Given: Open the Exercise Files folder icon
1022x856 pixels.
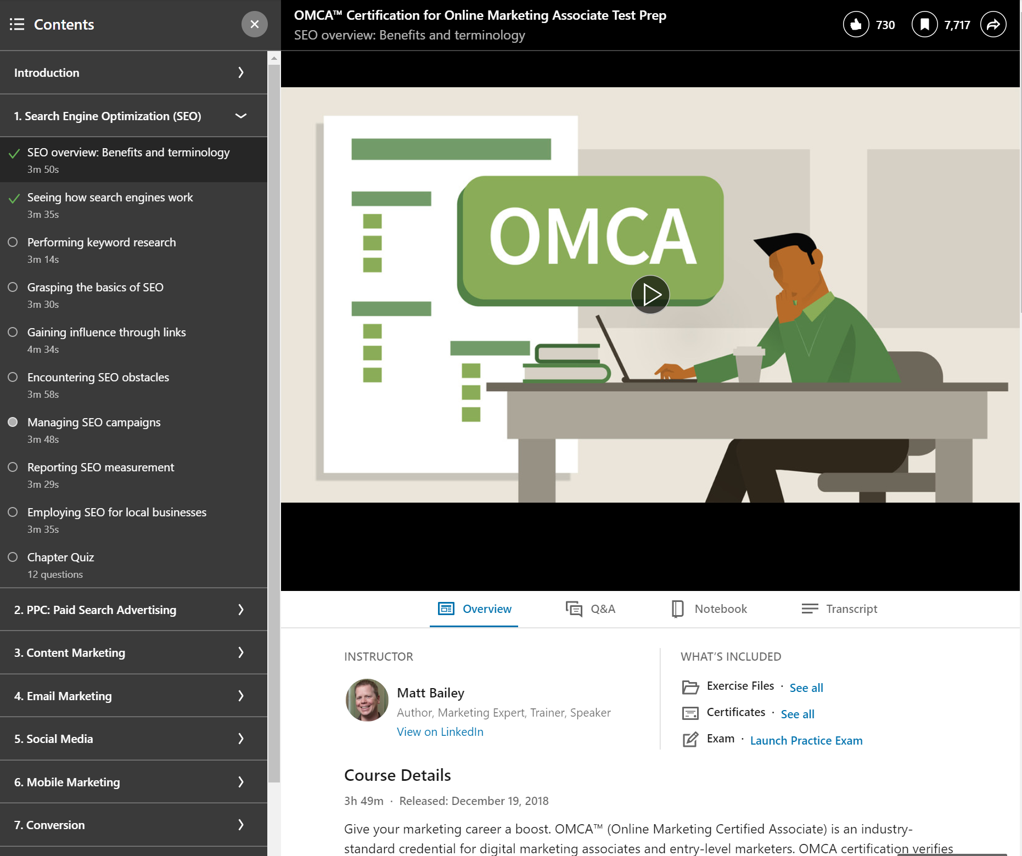Looking at the screenshot, I should click(690, 686).
